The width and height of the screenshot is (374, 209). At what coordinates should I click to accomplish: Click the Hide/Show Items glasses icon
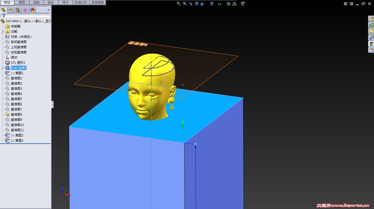coord(220,3)
